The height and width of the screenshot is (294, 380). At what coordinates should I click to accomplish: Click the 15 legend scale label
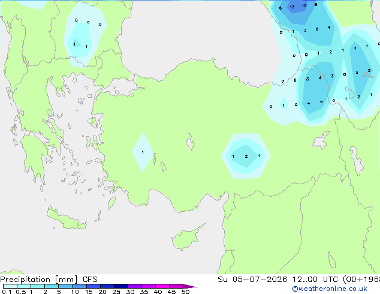[89, 292]
